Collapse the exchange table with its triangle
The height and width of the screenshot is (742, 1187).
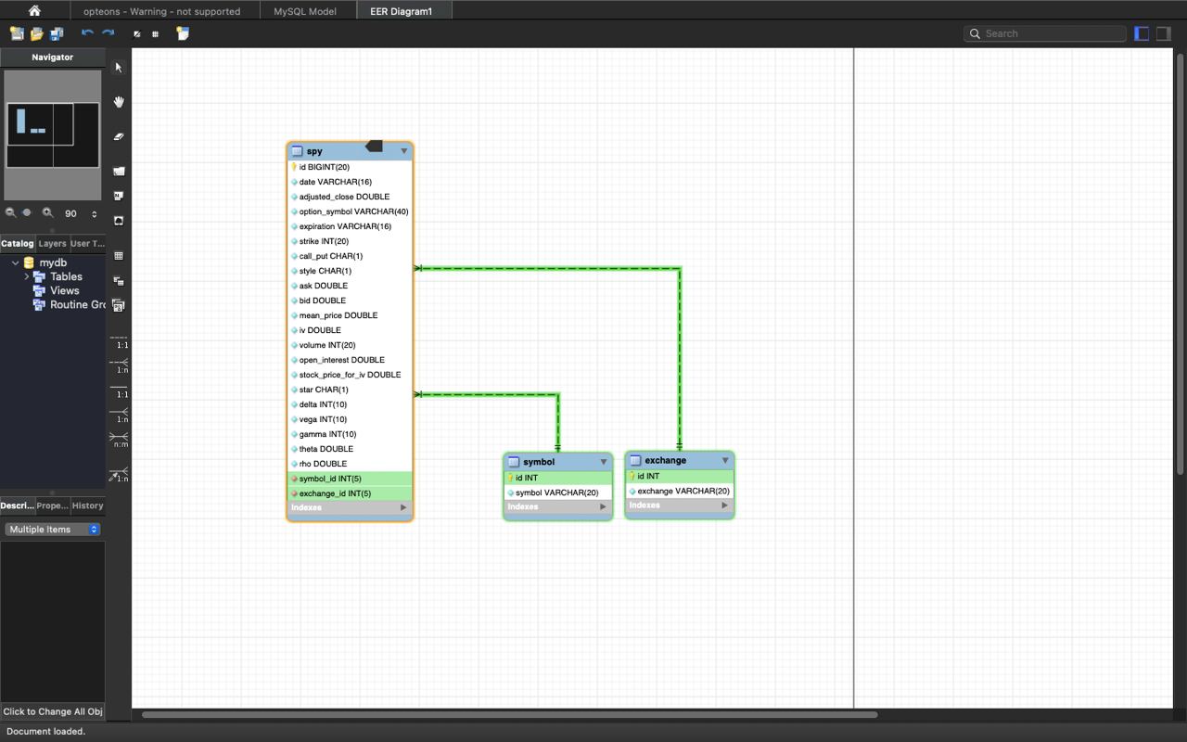pos(725,460)
